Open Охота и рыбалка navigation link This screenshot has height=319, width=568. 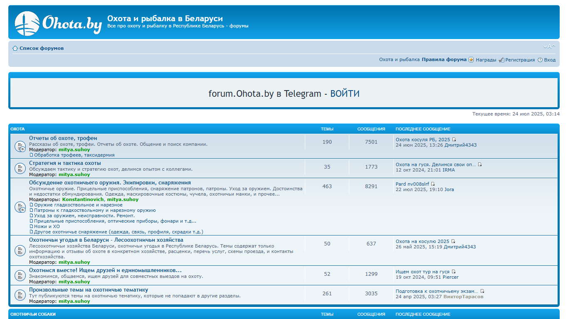[x=399, y=60]
